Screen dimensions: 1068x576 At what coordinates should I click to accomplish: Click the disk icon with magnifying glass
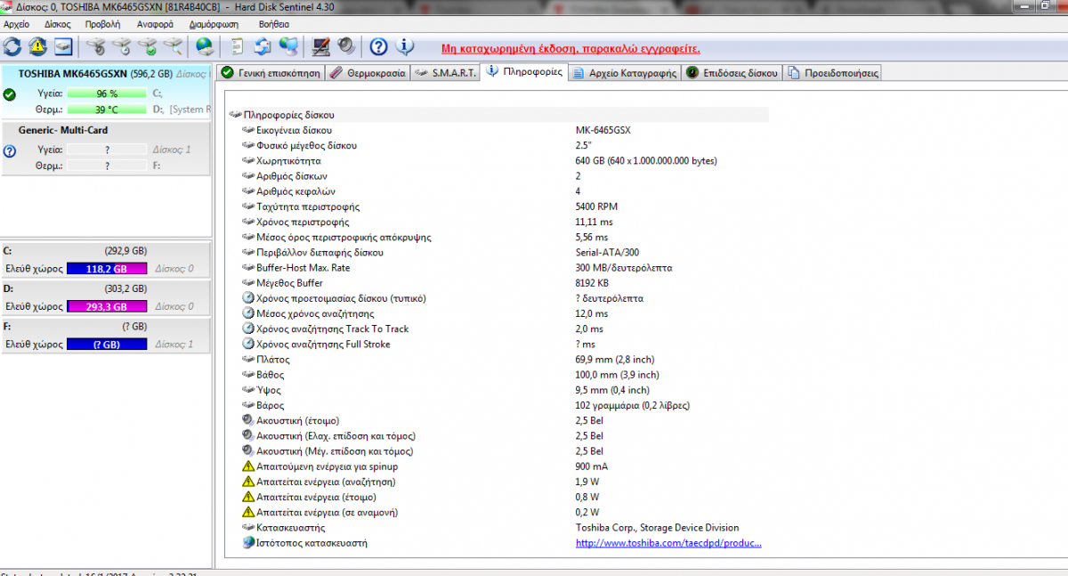point(174,46)
